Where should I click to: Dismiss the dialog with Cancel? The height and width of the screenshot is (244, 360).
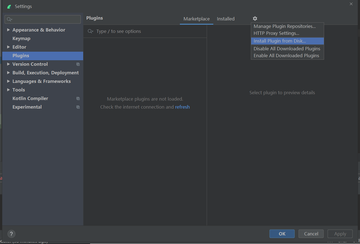311,233
